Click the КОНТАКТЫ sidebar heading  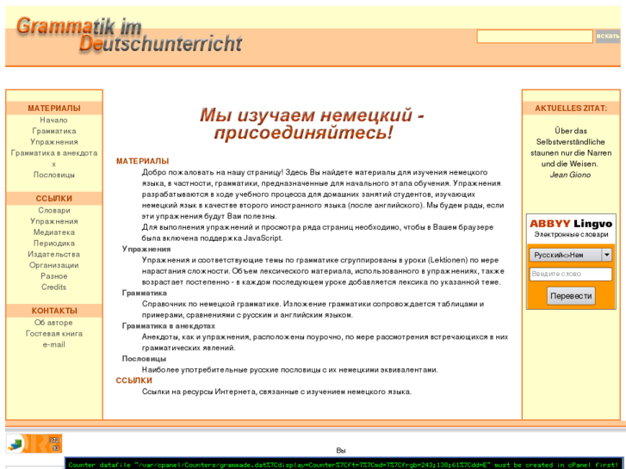(x=54, y=311)
